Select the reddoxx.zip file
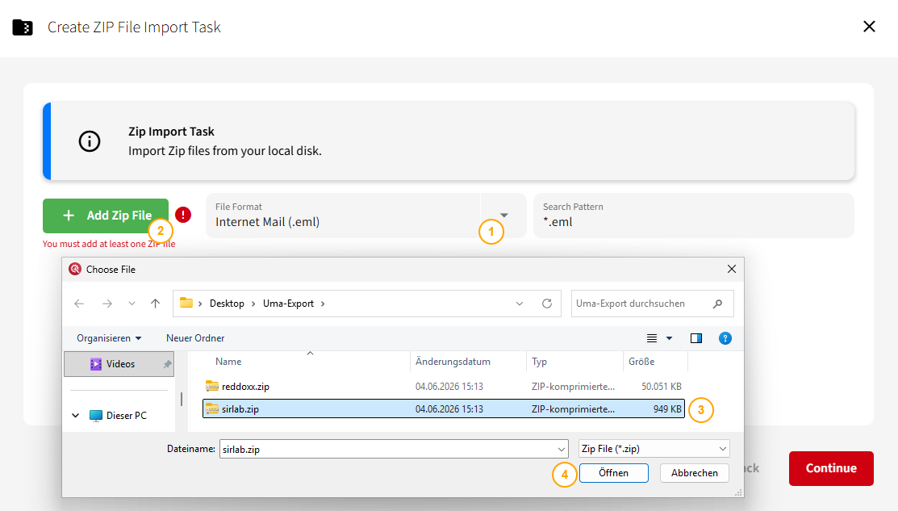The width and height of the screenshot is (898, 511). coord(444,387)
